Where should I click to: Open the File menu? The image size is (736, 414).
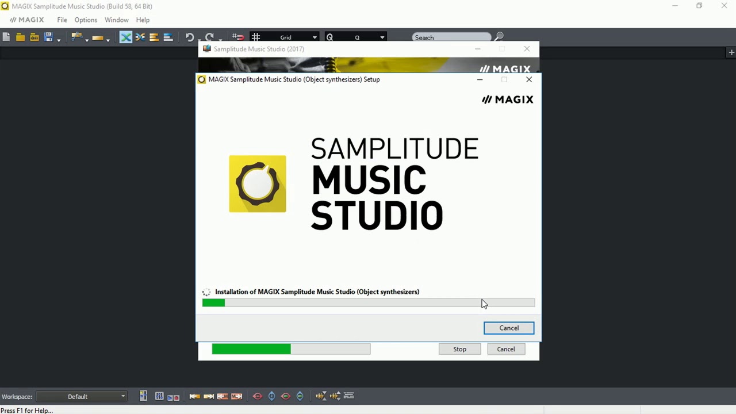pos(62,20)
